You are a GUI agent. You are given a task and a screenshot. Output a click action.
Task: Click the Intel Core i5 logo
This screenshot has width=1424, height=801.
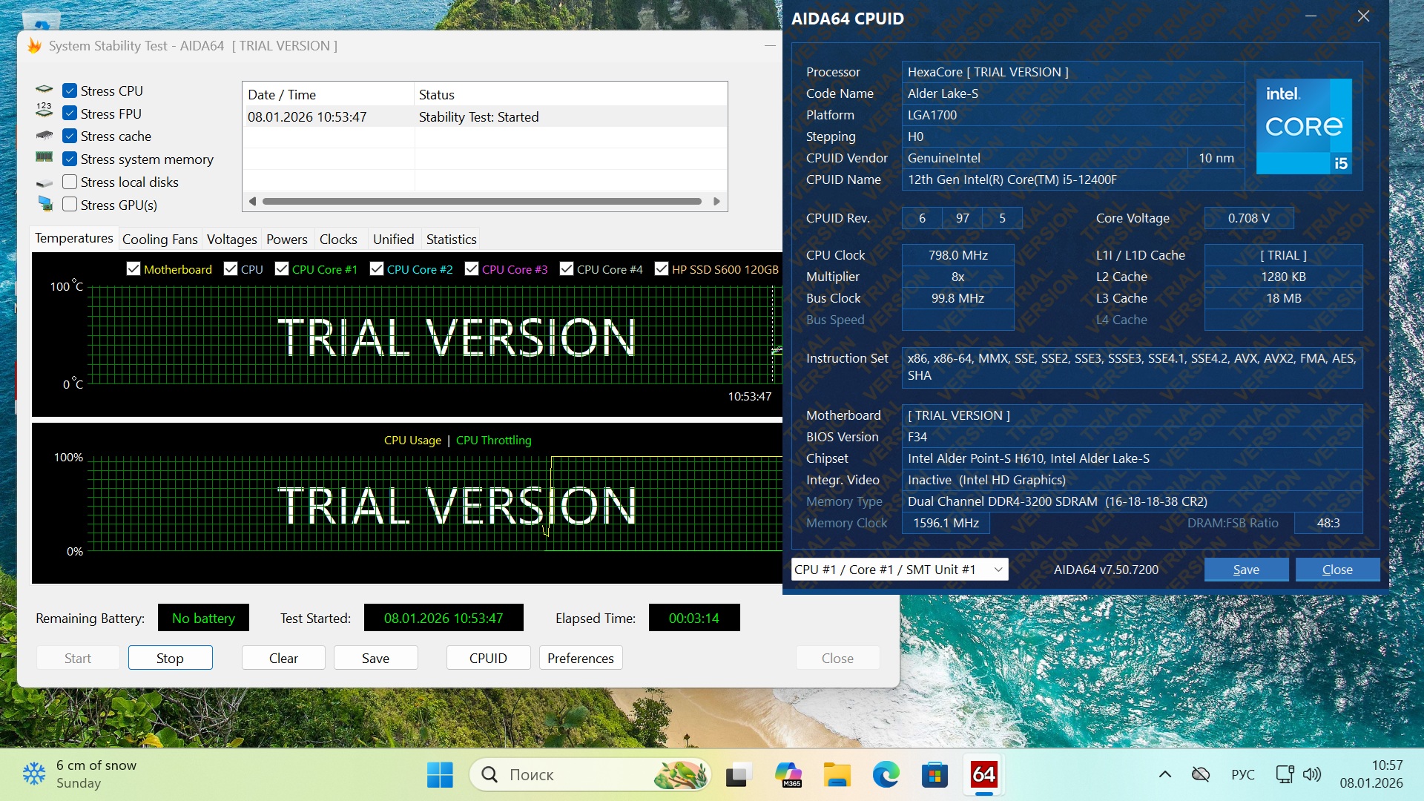pos(1304,126)
